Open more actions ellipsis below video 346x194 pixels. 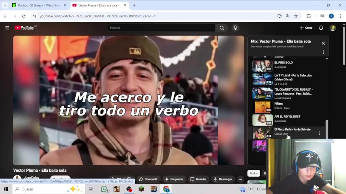coord(240,179)
